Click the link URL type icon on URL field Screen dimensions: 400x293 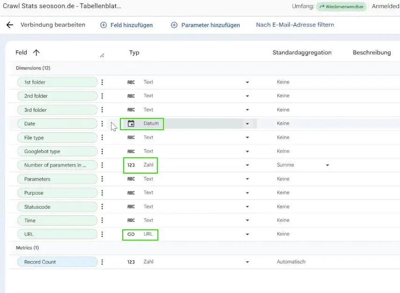(132, 234)
